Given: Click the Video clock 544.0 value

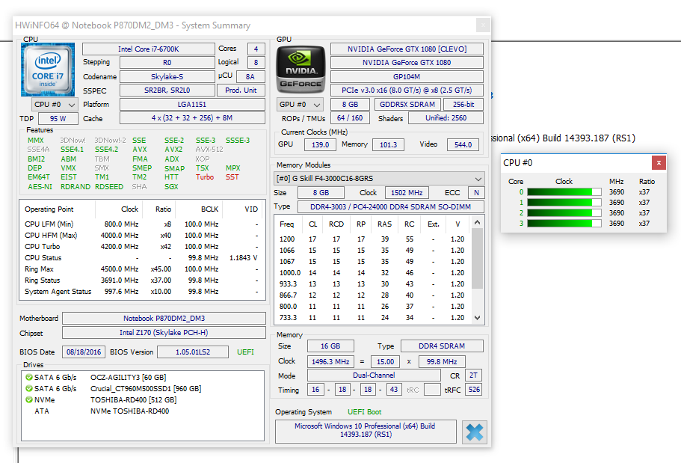Looking at the screenshot, I should click(x=463, y=145).
